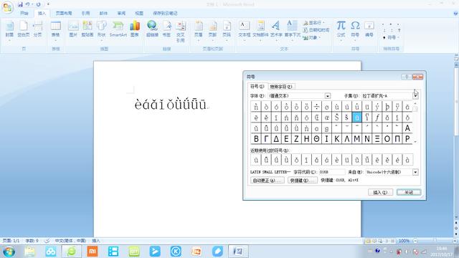Switch to the Mailings (邮件) tab
This screenshot has height=258, width=459.
103,13
